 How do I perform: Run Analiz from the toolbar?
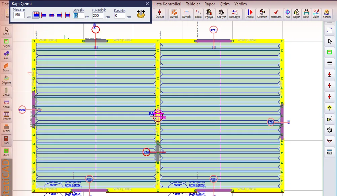click(x=250, y=14)
